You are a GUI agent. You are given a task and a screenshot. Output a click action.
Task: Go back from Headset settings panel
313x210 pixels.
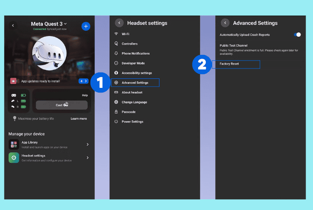(119, 23)
